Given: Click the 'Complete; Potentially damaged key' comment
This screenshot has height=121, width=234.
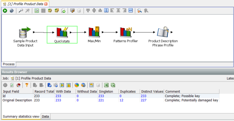Looking at the screenshot, I should [x=191, y=100].
